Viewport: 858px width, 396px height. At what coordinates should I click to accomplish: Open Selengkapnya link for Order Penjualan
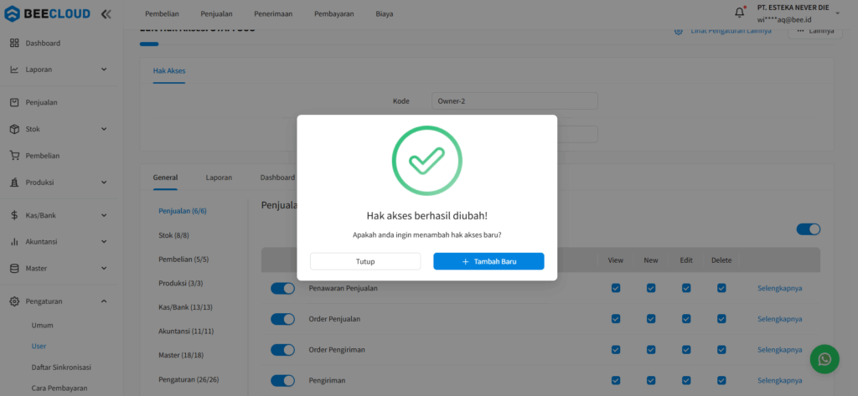click(x=779, y=319)
